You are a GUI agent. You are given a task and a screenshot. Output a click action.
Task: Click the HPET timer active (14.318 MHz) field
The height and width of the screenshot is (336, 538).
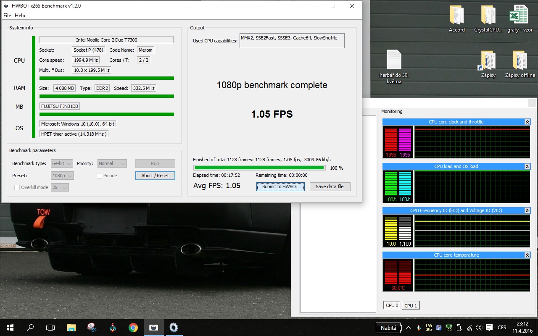tap(74, 134)
